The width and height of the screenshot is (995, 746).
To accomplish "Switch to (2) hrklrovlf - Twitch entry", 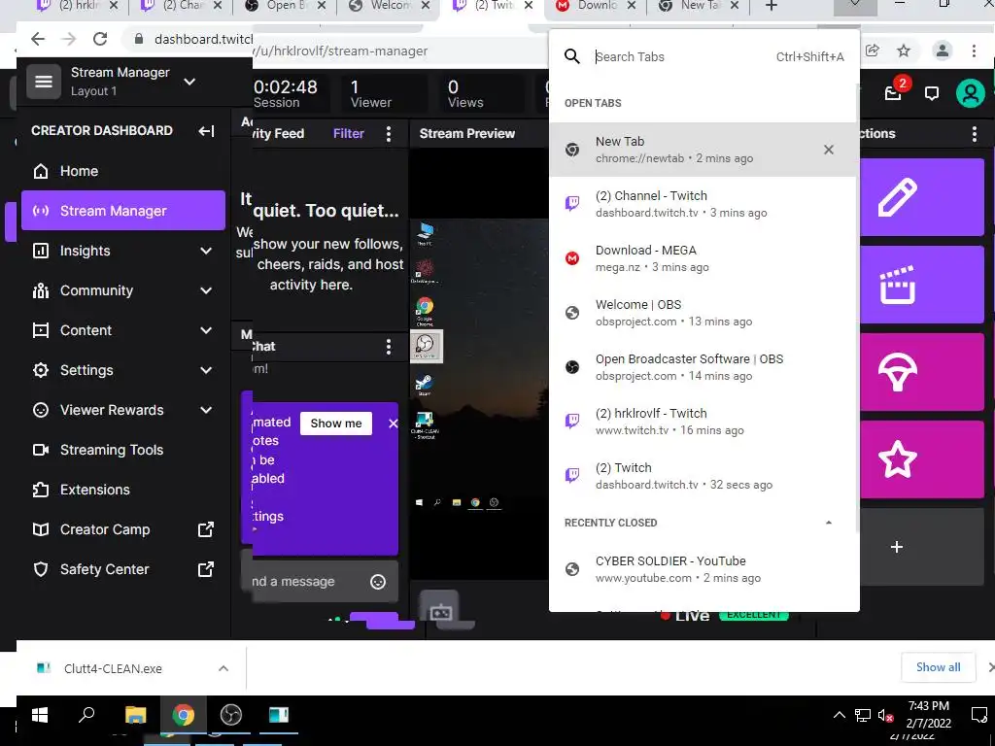I will tap(703, 422).
